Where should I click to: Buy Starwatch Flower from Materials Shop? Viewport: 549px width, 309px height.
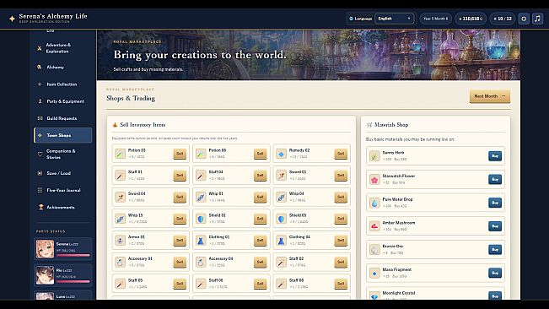[x=495, y=179]
